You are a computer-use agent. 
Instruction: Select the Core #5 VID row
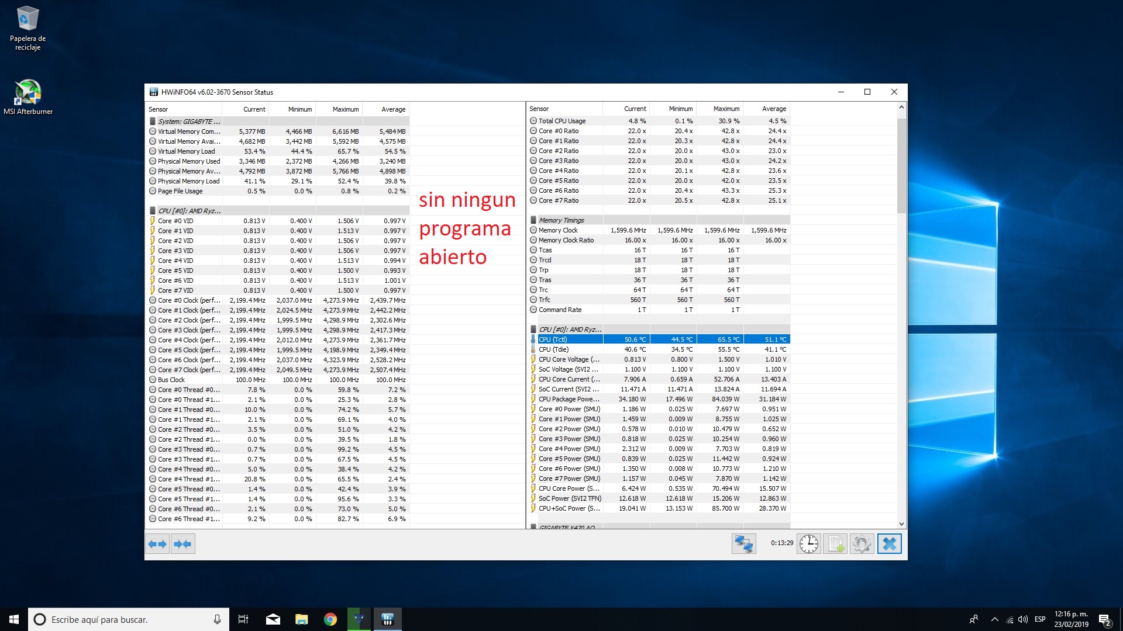(277, 271)
